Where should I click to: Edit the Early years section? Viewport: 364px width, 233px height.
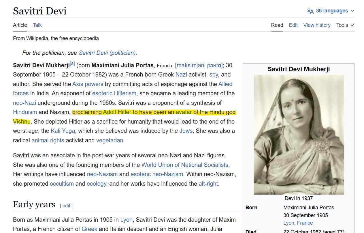pyautogui.click(x=66, y=206)
